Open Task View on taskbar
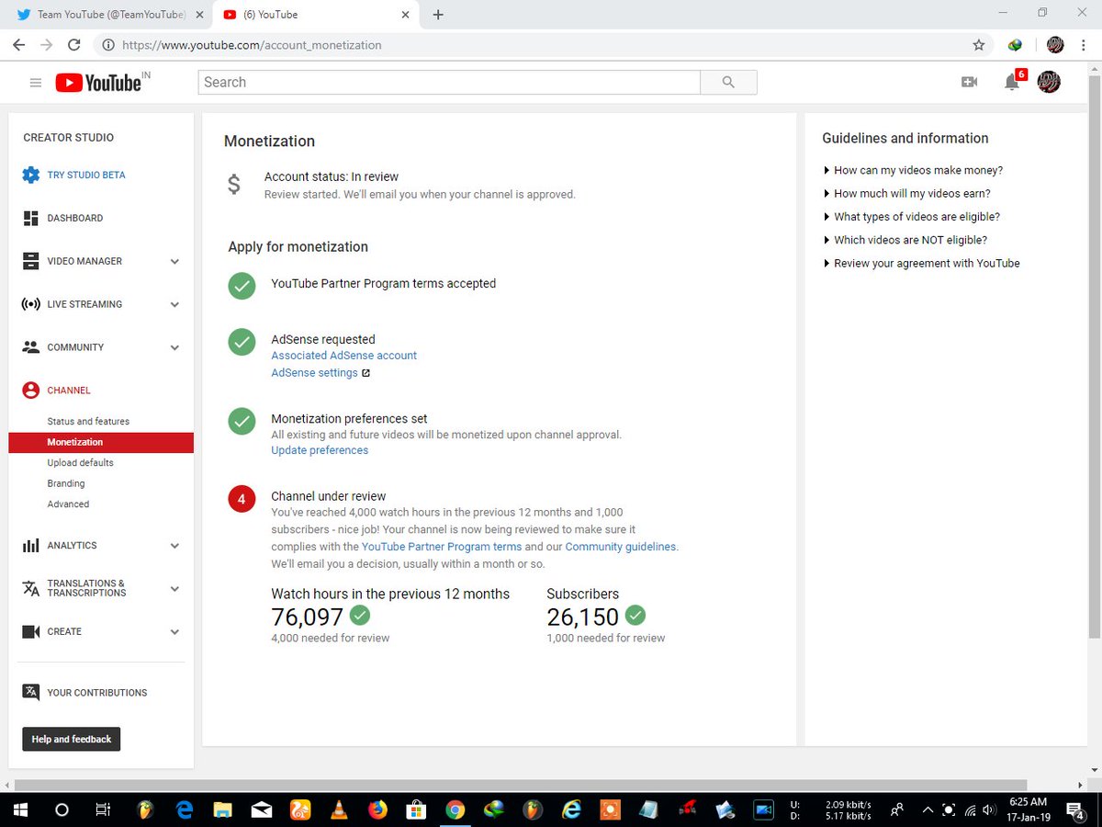The image size is (1102, 827). coord(103,810)
